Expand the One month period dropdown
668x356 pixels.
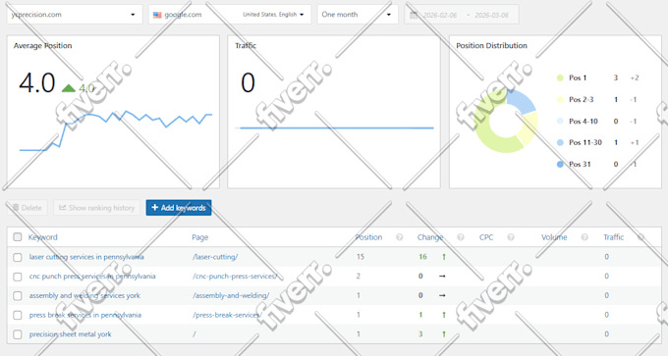pos(358,15)
